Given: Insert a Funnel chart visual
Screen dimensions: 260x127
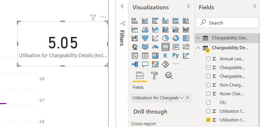Looking at the screenshot, I should (x=145, y=38).
